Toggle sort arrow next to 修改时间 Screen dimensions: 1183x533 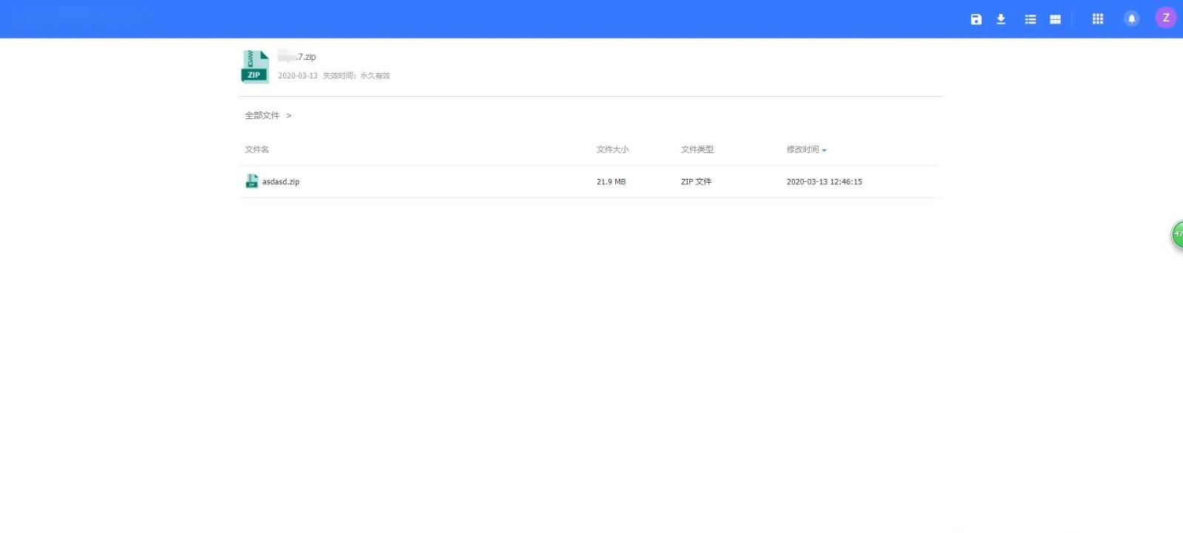coord(824,150)
